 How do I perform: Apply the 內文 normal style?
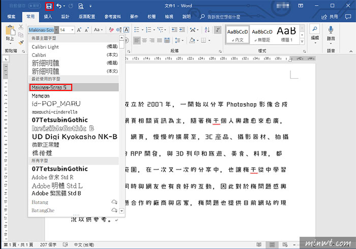tap(238, 35)
